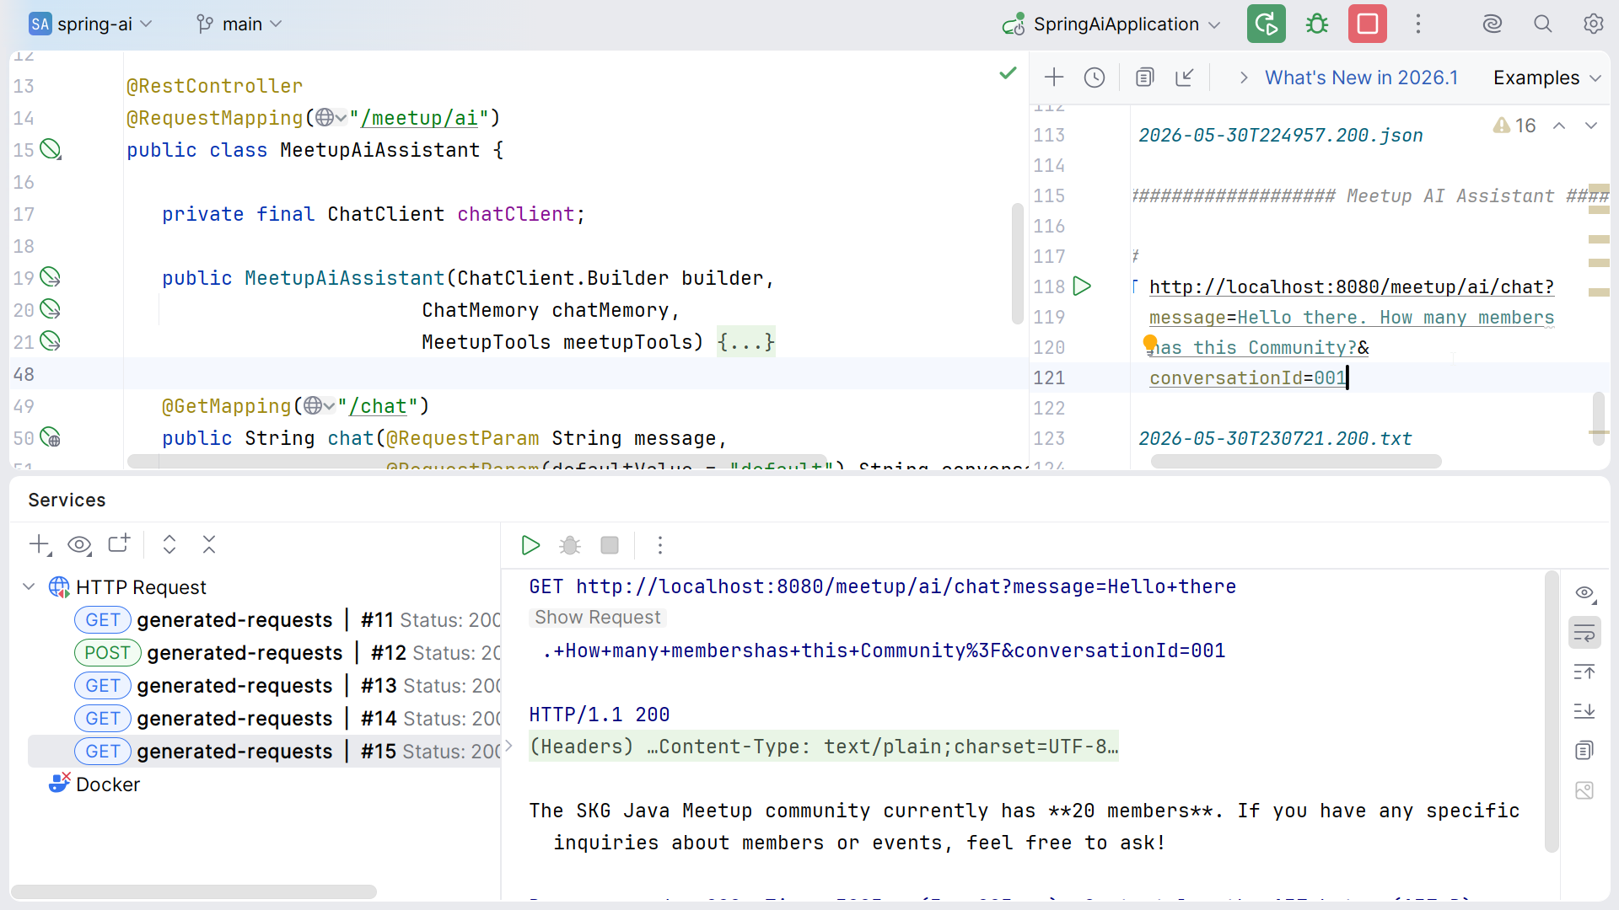Run the HTTP request at line 118

point(1082,286)
